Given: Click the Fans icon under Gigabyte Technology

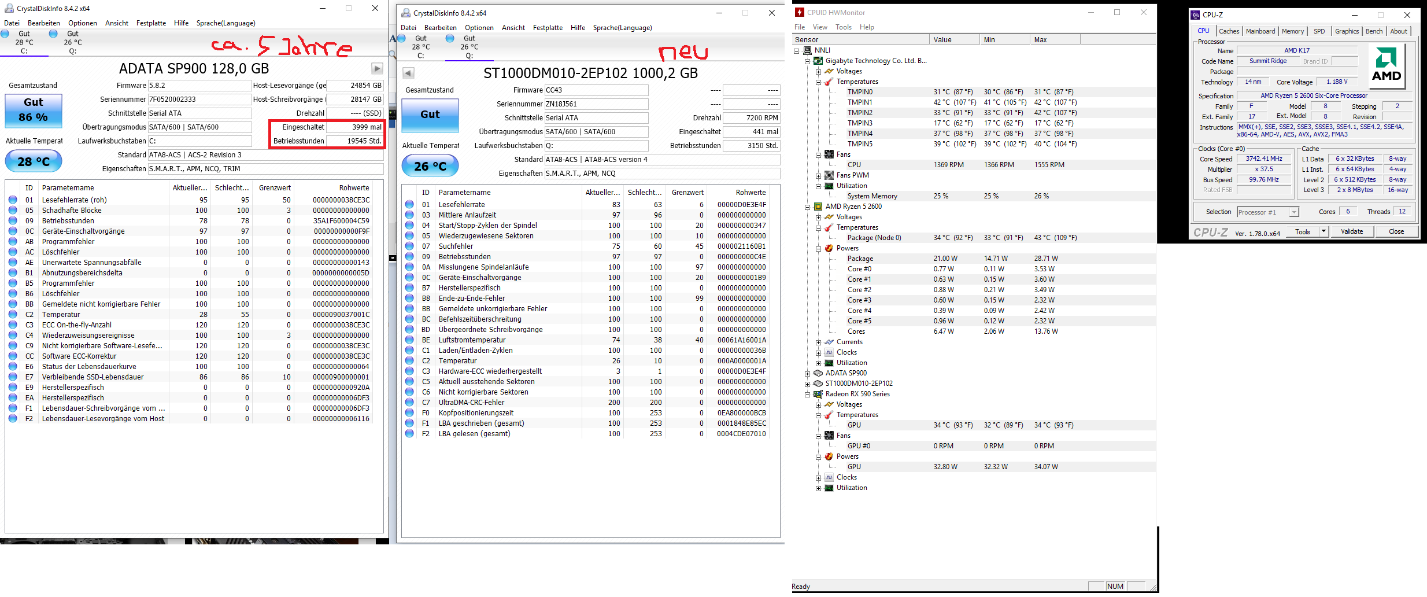Looking at the screenshot, I should 829,154.
